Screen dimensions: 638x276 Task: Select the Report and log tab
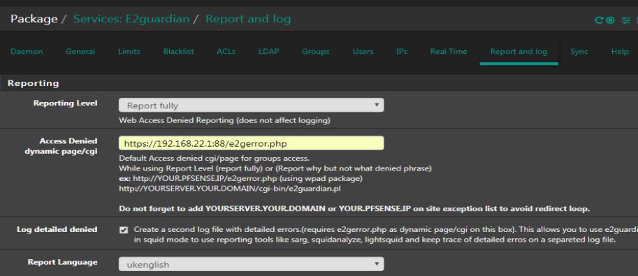coord(519,52)
